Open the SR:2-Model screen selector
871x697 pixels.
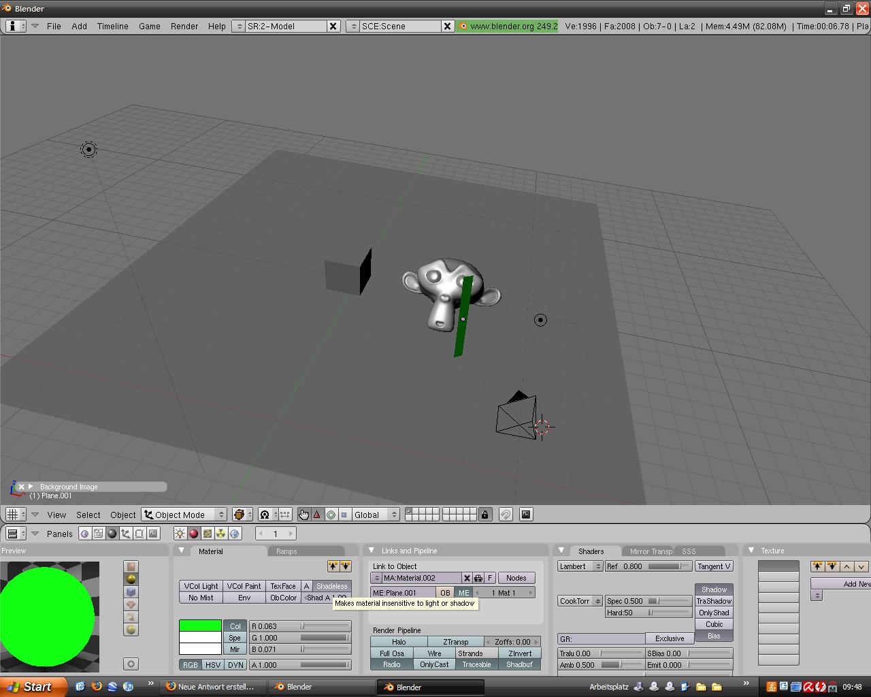click(x=238, y=26)
